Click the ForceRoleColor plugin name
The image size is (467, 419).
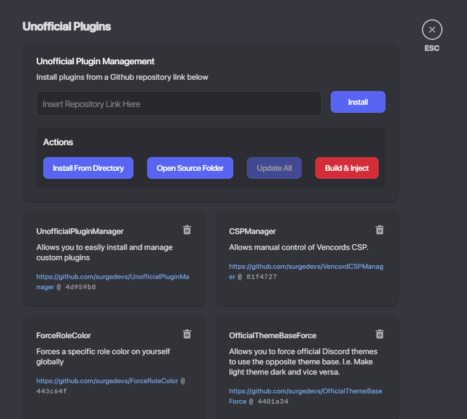[64, 335]
